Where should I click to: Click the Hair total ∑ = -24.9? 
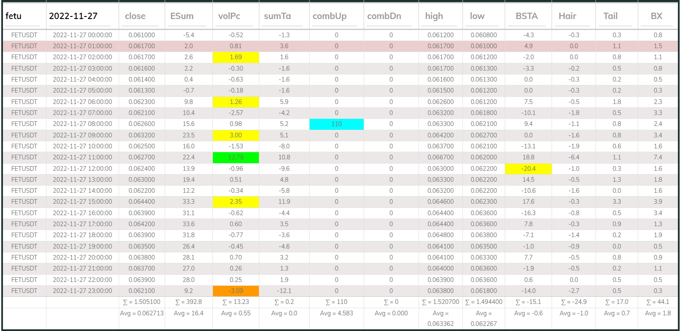tap(574, 302)
